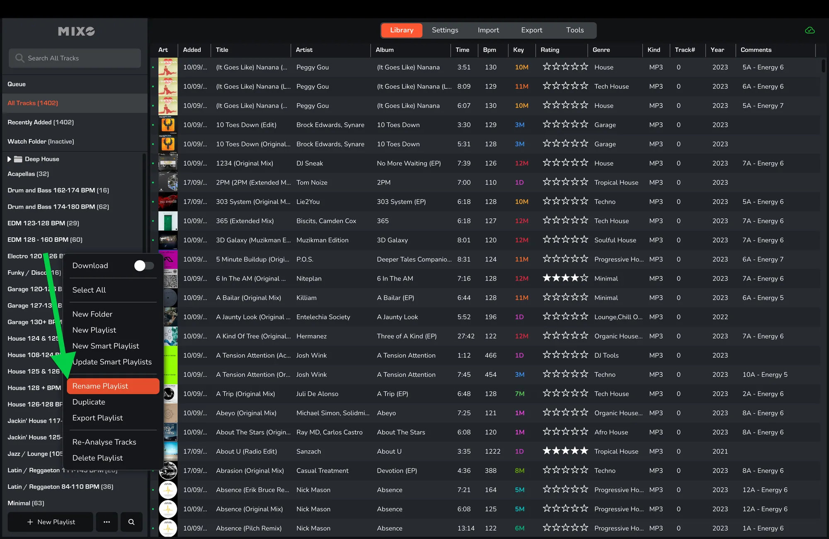829x539 pixels.
Task: Open the Recently Added (1402) list
Action: [x=41, y=122]
